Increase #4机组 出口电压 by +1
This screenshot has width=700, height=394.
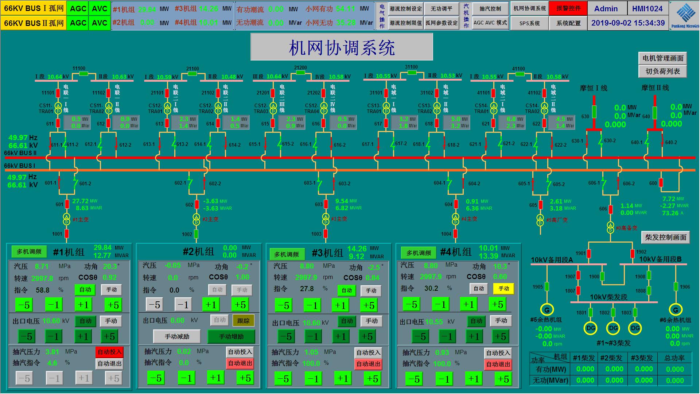click(474, 336)
